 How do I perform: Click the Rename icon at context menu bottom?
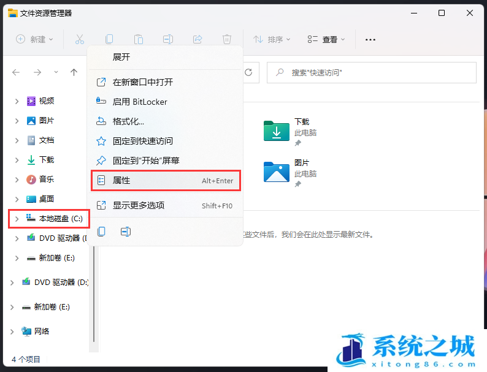point(126,232)
